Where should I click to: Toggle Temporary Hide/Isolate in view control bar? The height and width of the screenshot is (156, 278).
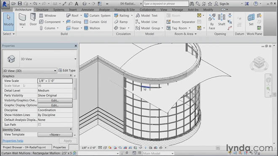coord(140,148)
